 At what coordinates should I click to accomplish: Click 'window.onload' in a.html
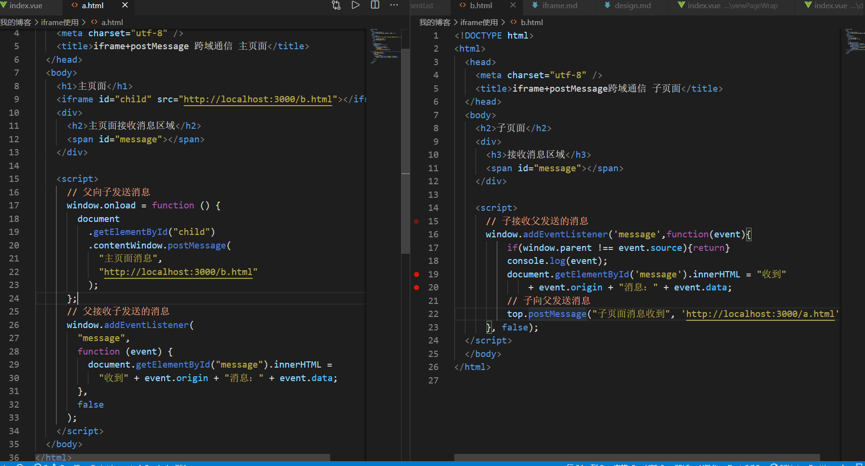pos(101,206)
